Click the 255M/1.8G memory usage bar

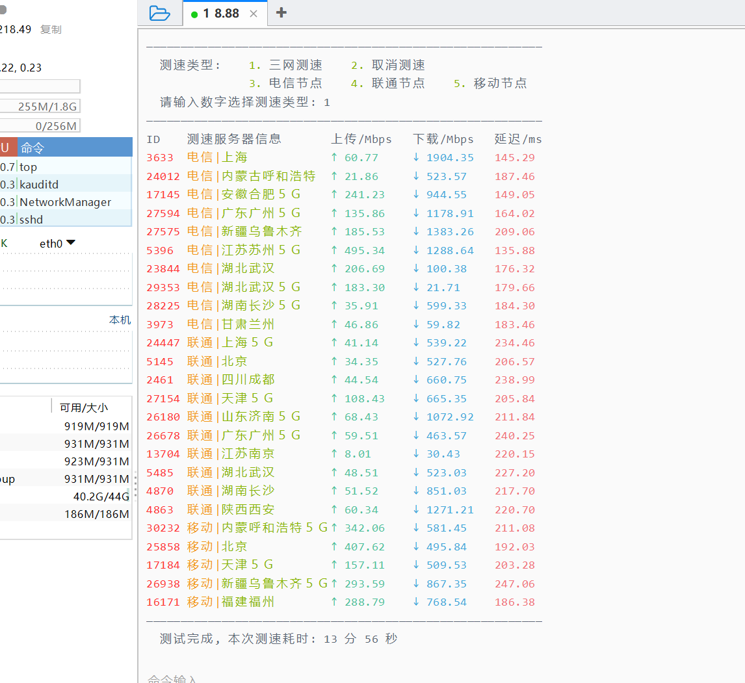click(40, 106)
